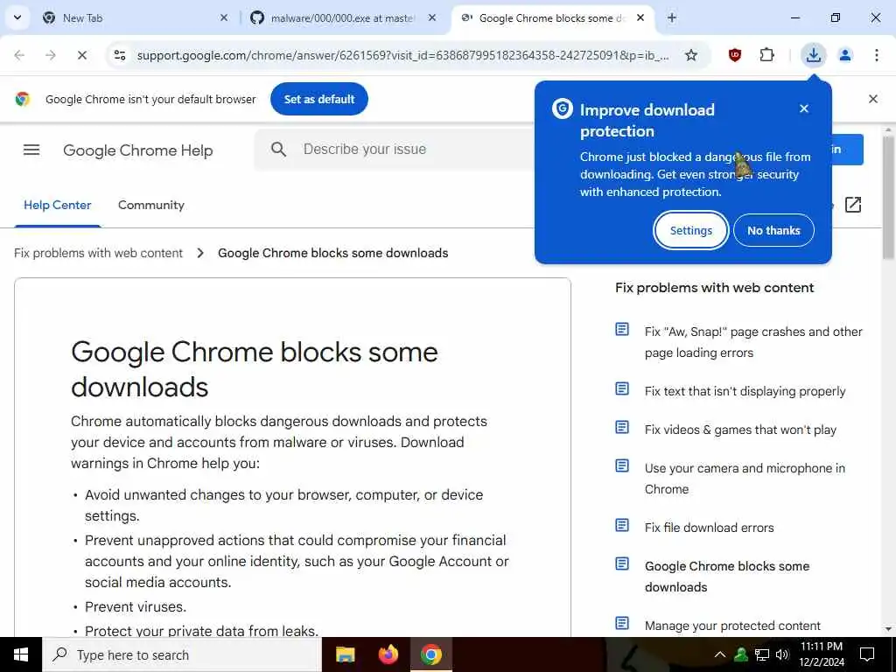Select the Community tab
The width and height of the screenshot is (896, 672).
tap(150, 205)
